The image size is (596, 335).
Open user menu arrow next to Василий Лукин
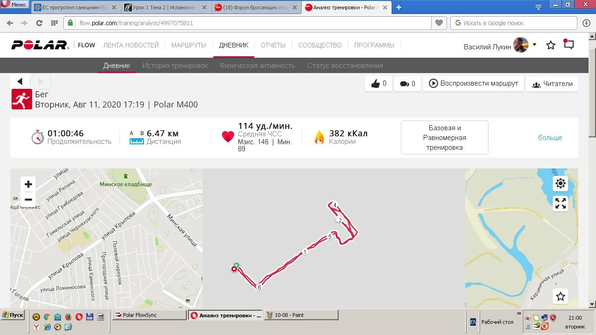click(535, 45)
